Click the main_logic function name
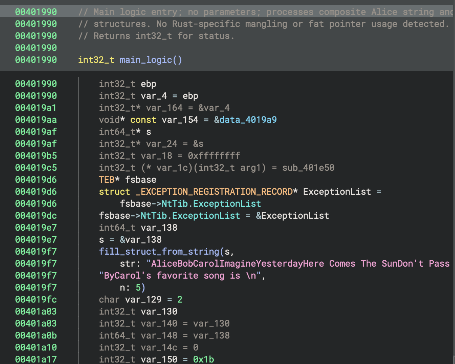This screenshot has height=364, width=455. coord(146,60)
